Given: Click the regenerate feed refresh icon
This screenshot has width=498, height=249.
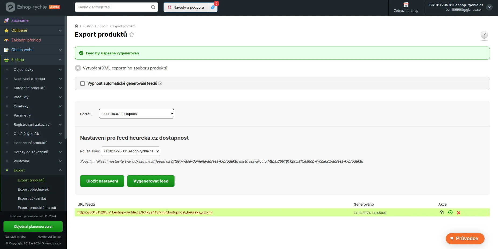Looking at the screenshot, I should point(450,212).
